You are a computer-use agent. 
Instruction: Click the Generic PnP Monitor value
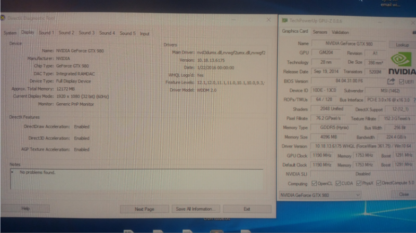75,104
